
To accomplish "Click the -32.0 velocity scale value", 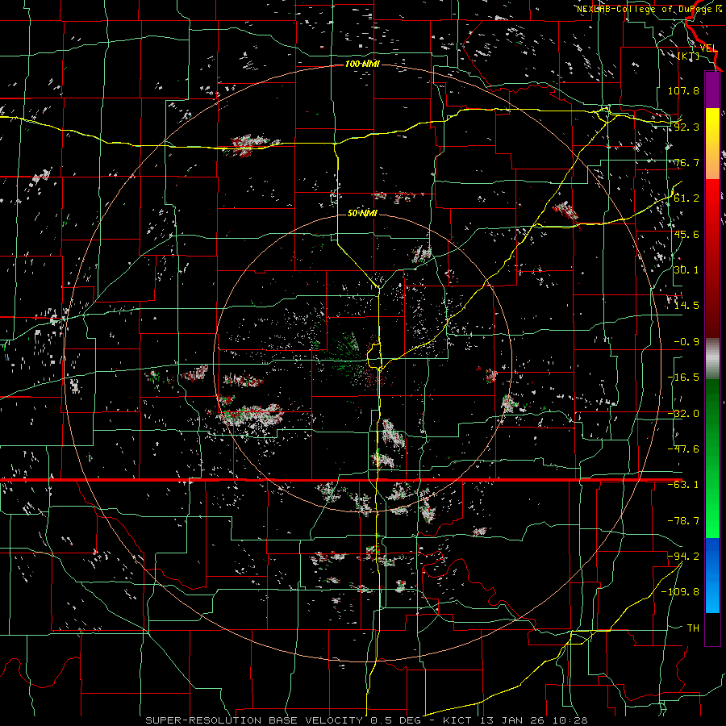I will [683, 414].
